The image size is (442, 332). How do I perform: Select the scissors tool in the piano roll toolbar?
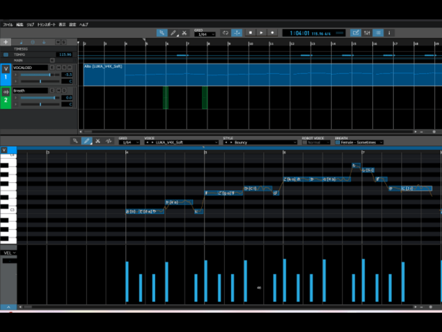click(97, 141)
